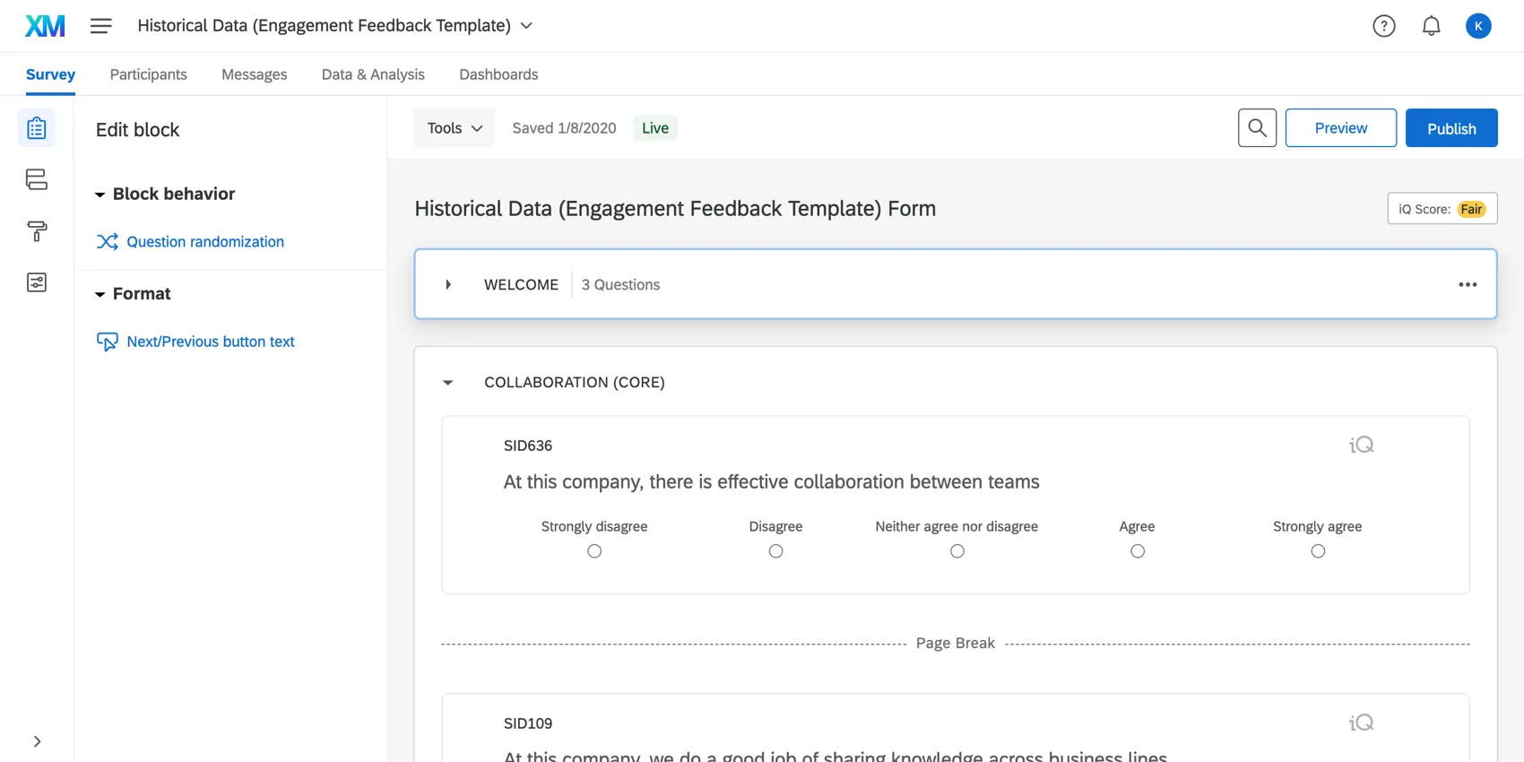Click the Publish button
The width and height of the screenshot is (1524, 762).
click(1451, 128)
